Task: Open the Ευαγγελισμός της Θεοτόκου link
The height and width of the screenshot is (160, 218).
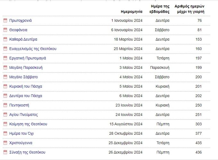Action: click(x=33, y=49)
